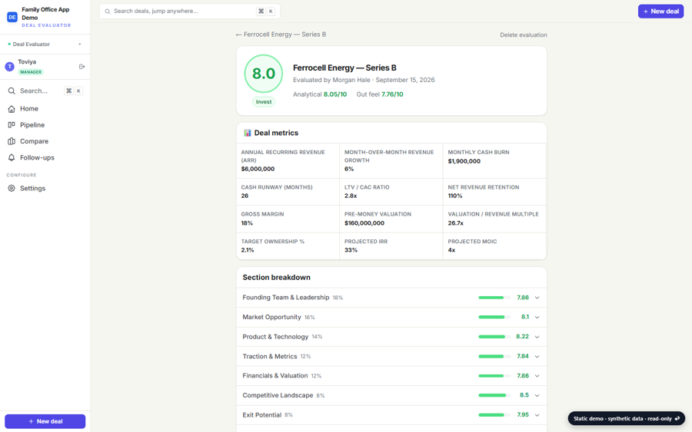This screenshot has height=432, width=692.
Task: Click the Product & Technology score progress bar
Action: [x=494, y=337]
